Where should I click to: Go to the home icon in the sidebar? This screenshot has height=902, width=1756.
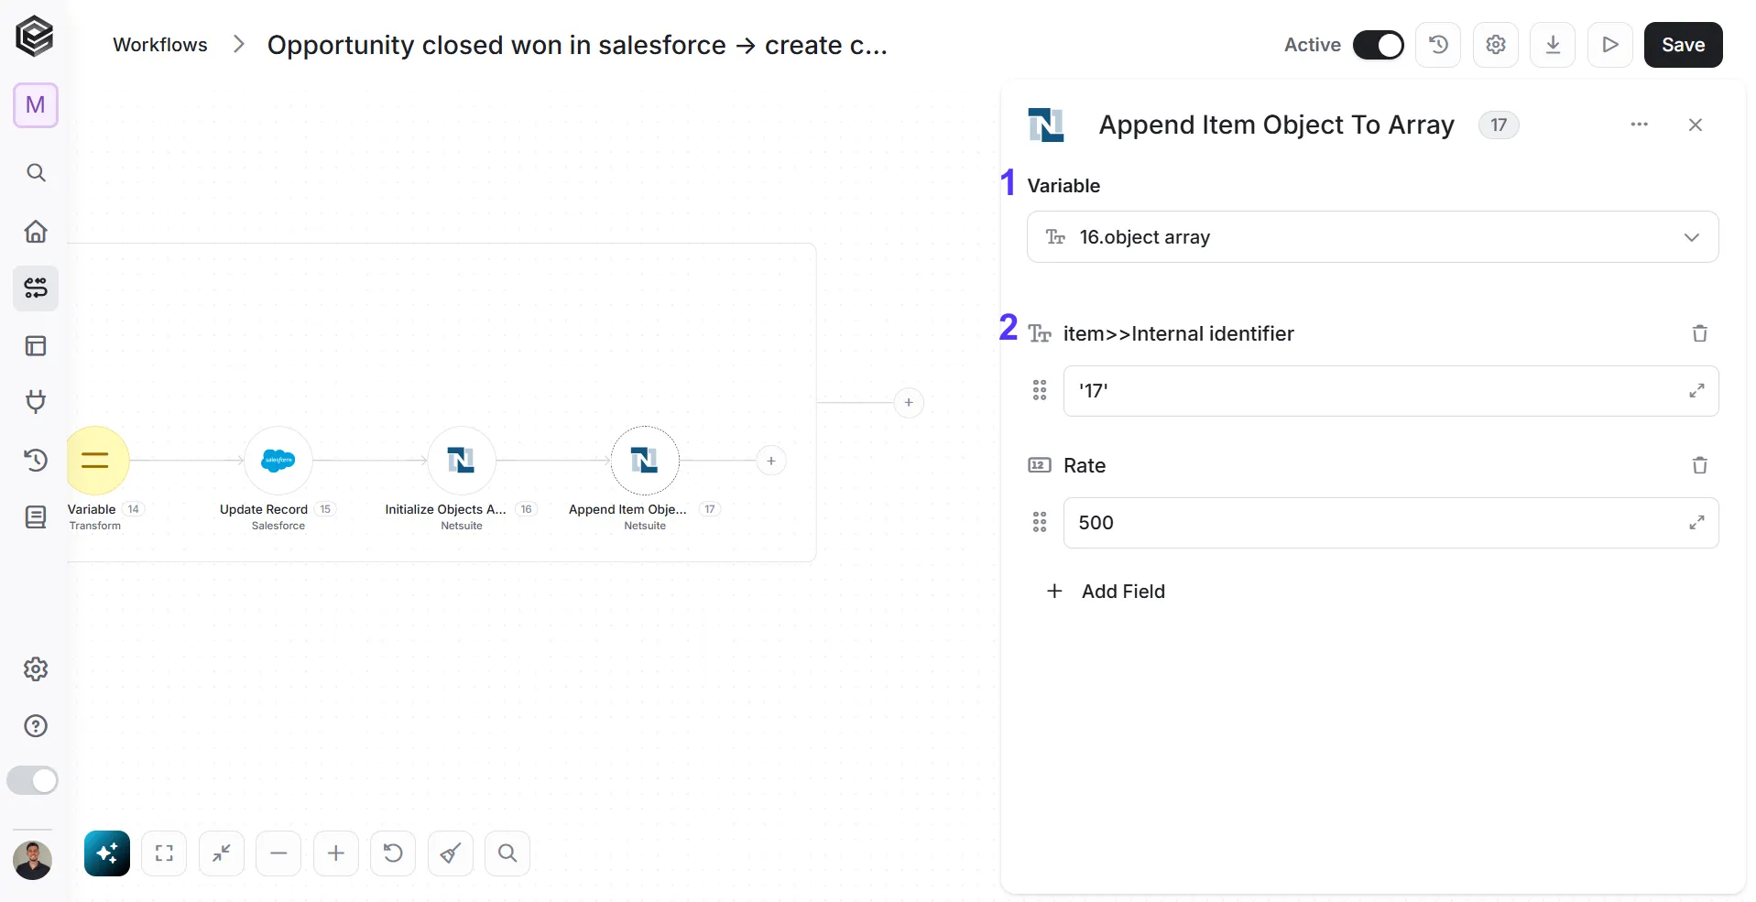pyautogui.click(x=36, y=231)
